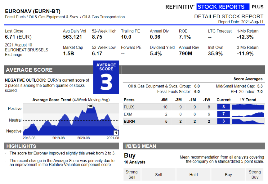This screenshot has height=184, width=268.
Task: Click the 52-Week High value 8.75
Action: pyautogui.click(x=97, y=37)
